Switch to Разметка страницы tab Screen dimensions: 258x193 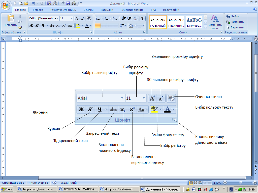coord(63,10)
